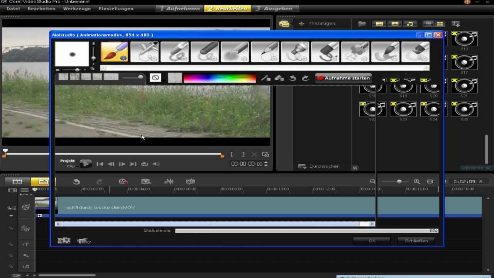Image resolution: width=494 pixels, height=278 pixels.
Task: Switch to the Aufnehmen step tab
Action: [180, 8]
